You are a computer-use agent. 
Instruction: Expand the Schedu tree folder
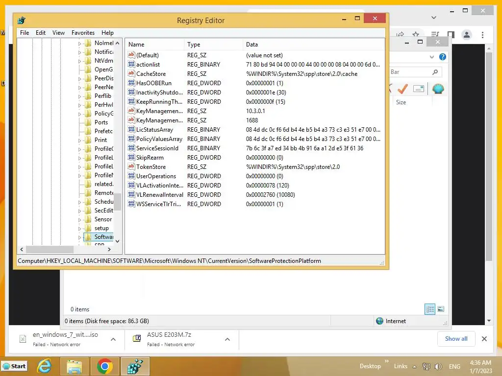coord(79,202)
